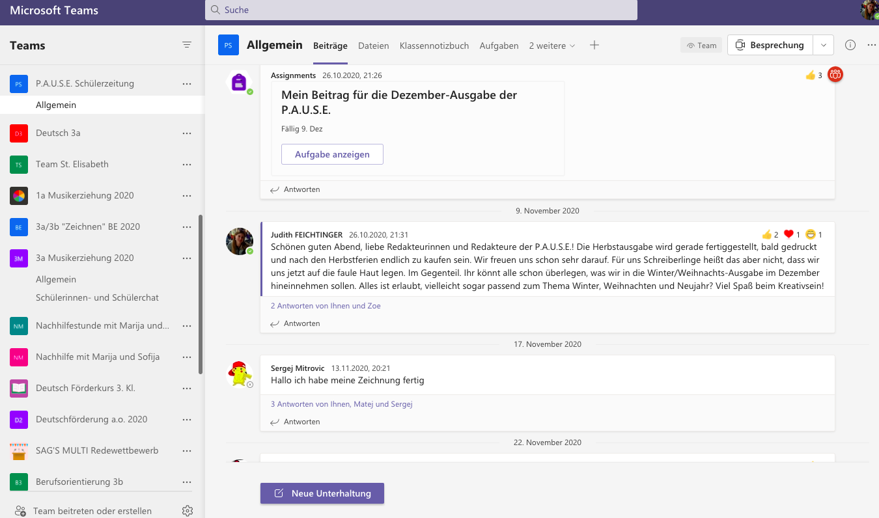Click Team beitreten oder erstellen link
The width and height of the screenshot is (879, 518).
pos(92,511)
